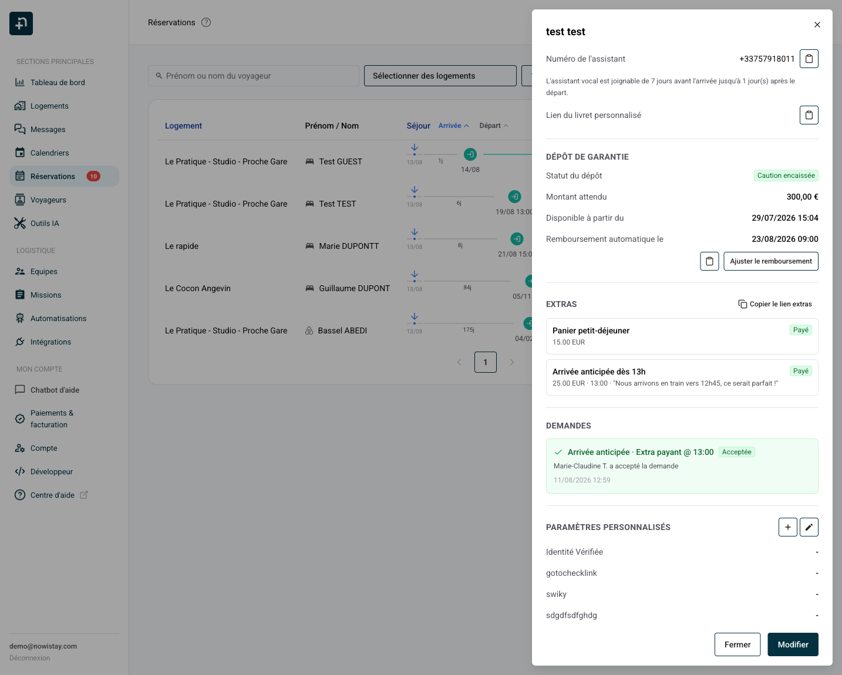
Task: Go to next page of reservations
Action: click(x=512, y=362)
